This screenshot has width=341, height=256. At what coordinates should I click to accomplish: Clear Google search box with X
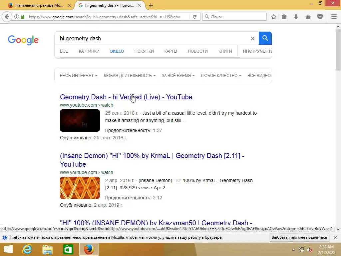click(x=252, y=39)
